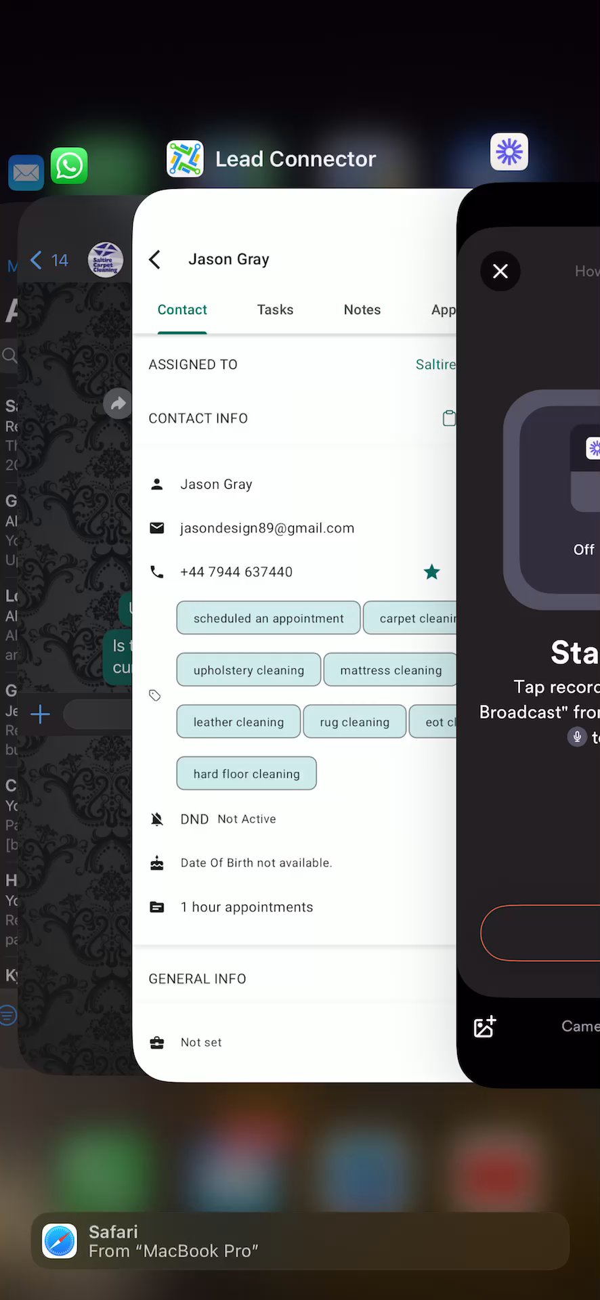600x1300 pixels.
Task: Tap the filter icon in the Mail card
Action: 8,1015
